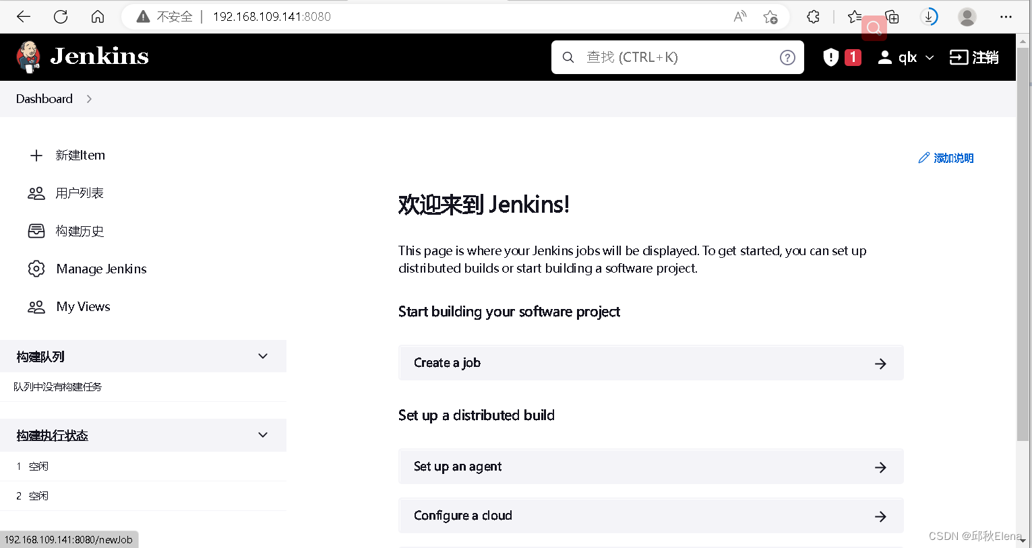Open the 用户列表 sidebar entry

point(80,193)
